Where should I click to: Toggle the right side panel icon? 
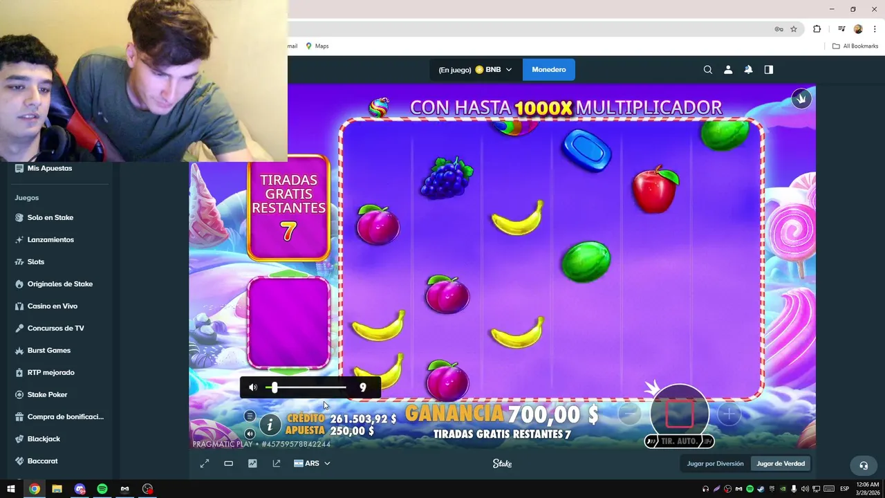coord(769,70)
